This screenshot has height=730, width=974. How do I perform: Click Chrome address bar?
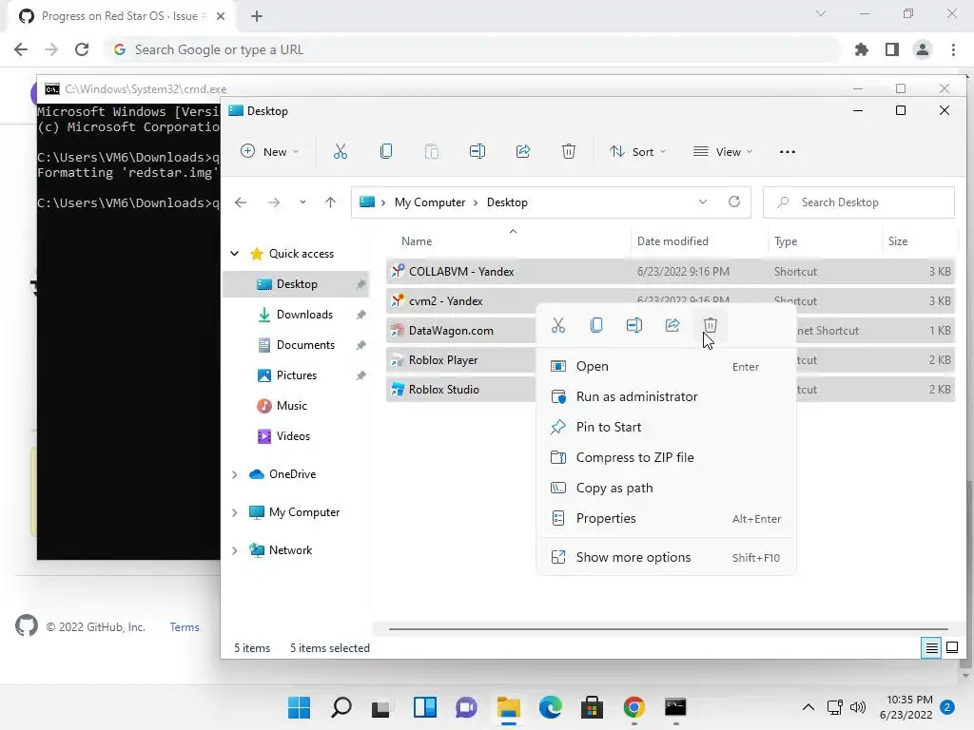coord(472,49)
